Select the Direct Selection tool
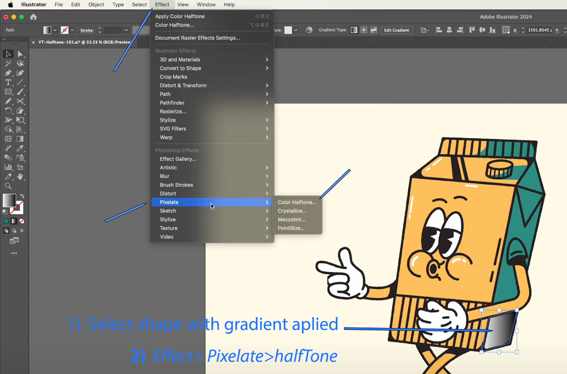The width and height of the screenshot is (567, 374). click(x=20, y=54)
